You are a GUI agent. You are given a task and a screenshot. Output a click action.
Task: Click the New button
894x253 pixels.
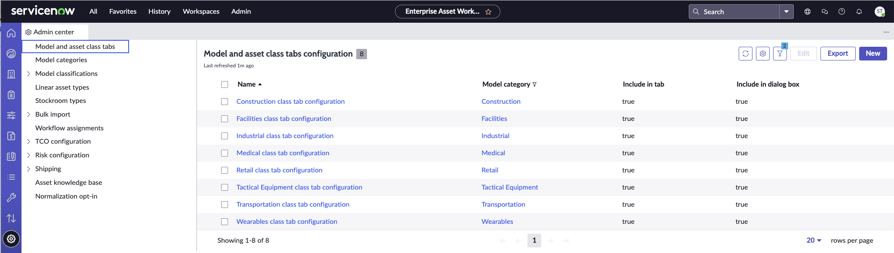click(873, 54)
